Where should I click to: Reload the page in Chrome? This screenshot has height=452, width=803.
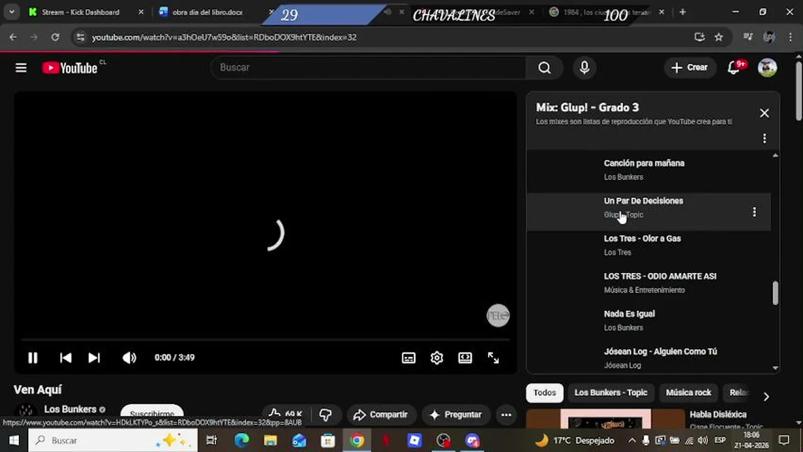pos(55,37)
